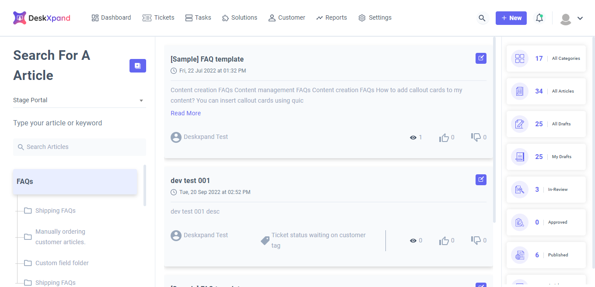Select the All Categories panel icon
Image resolution: width=595 pixels, height=287 pixels.
519,58
